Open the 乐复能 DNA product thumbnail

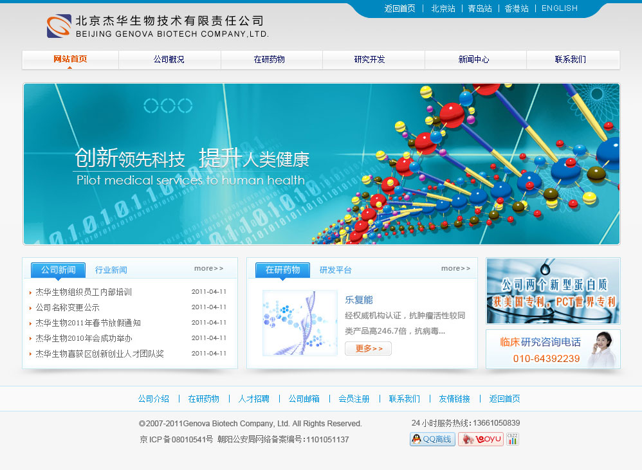[300, 323]
